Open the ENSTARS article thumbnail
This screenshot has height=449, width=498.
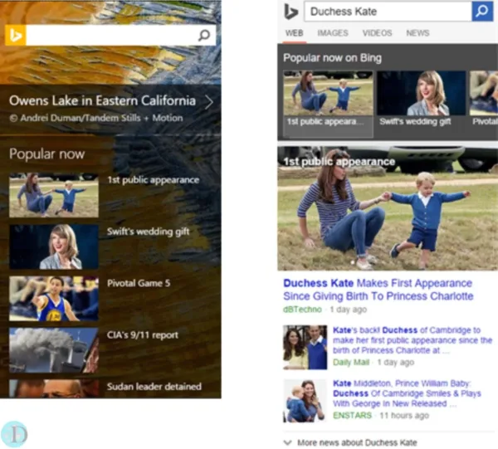tap(305, 401)
